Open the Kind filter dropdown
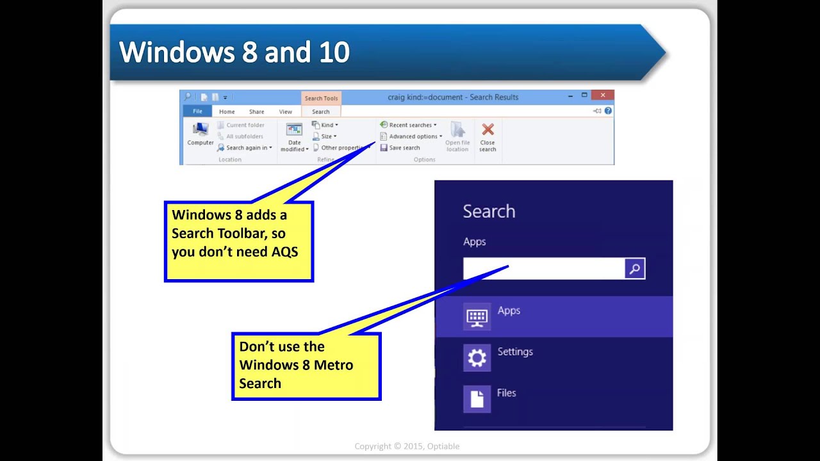The height and width of the screenshot is (461, 820). [325, 125]
